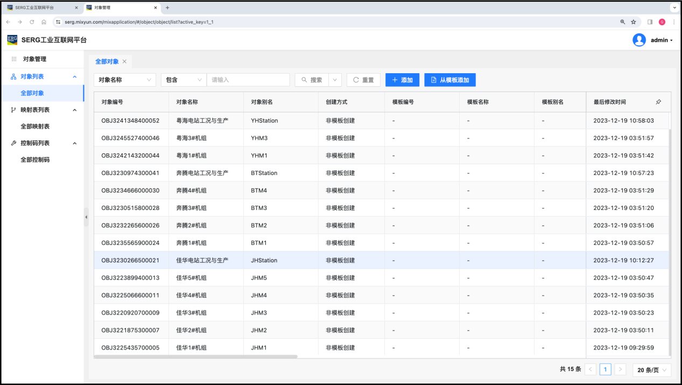Open the 对象名称 filter field dropdown
The width and height of the screenshot is (682, 385).
(x=125, y=80)
